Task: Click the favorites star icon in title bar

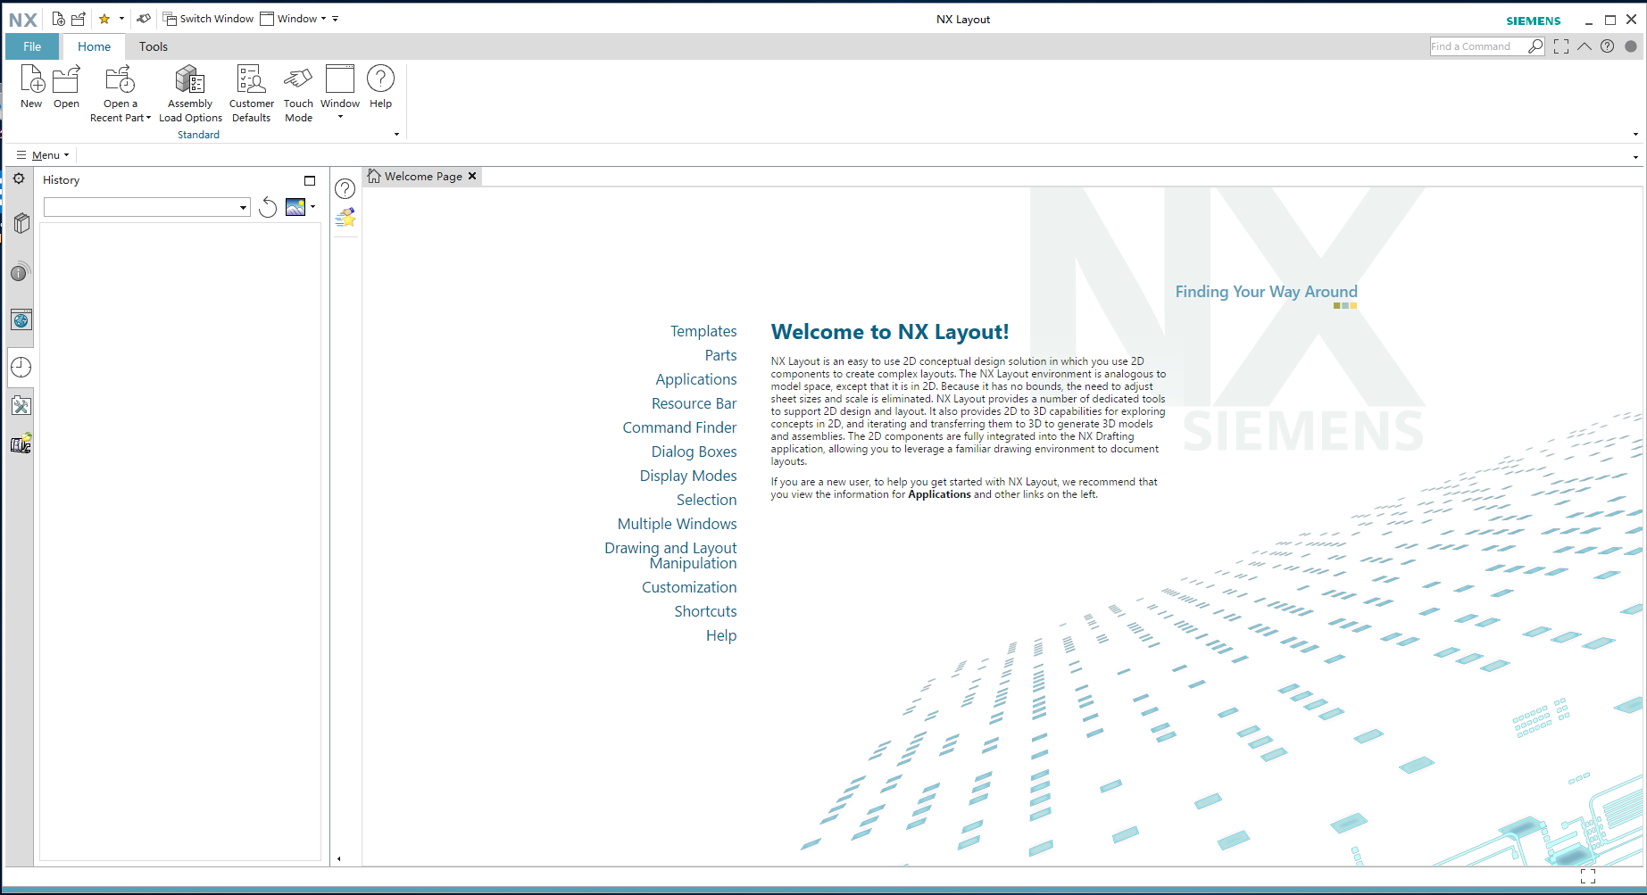Action: pos(104,19)
